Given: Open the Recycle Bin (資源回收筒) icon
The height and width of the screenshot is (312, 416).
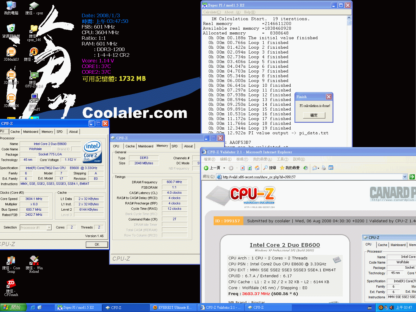Looking at the screenshot, I should coord(11,31).
